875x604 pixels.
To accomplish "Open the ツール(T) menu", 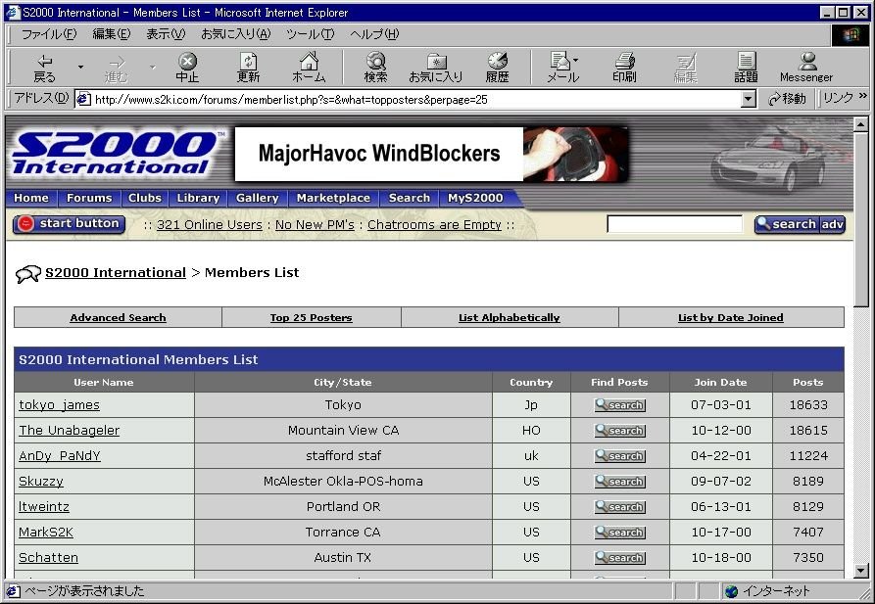I will [311, 34].
